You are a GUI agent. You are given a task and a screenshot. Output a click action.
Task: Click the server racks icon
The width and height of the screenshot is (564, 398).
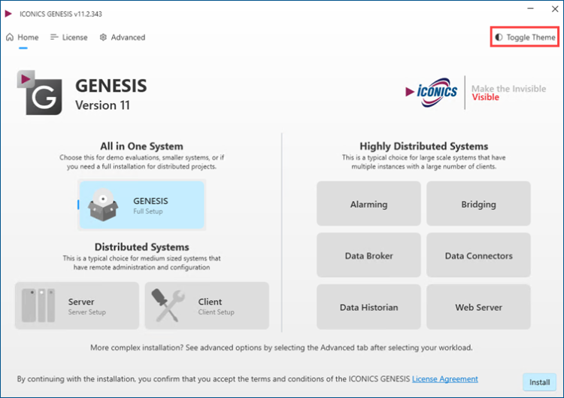(38, 305)
